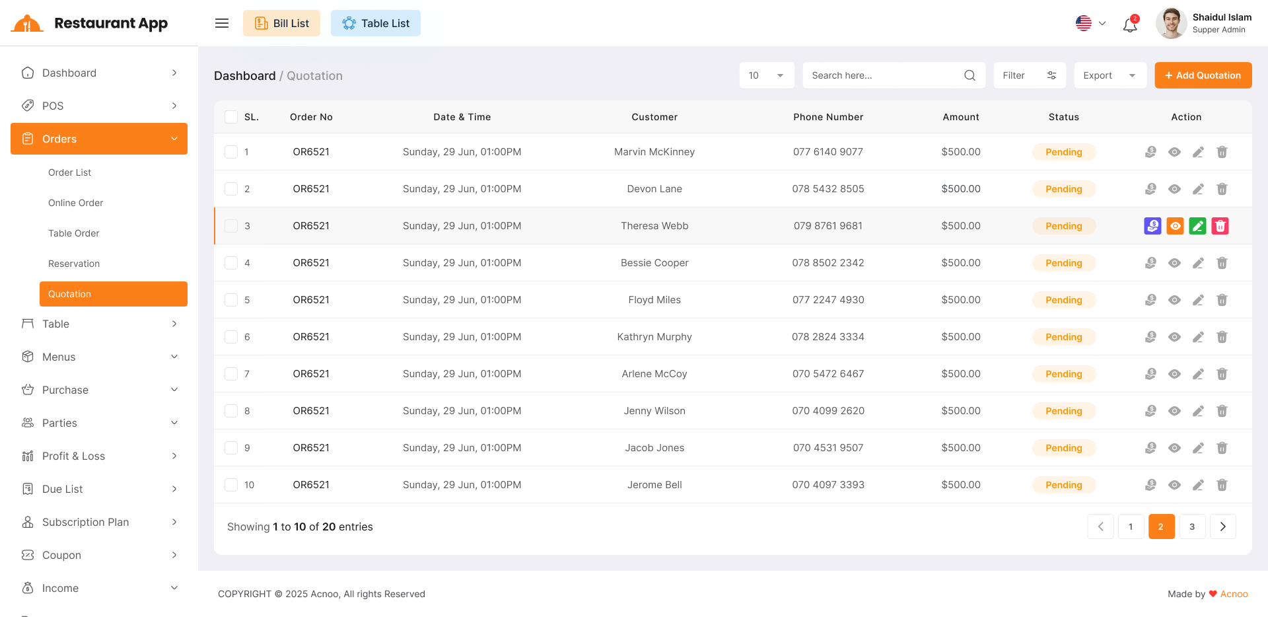This screenshot has width=1268, height=617.
Task: Open the Export dropdown
Action: (x=1109, y=75)
